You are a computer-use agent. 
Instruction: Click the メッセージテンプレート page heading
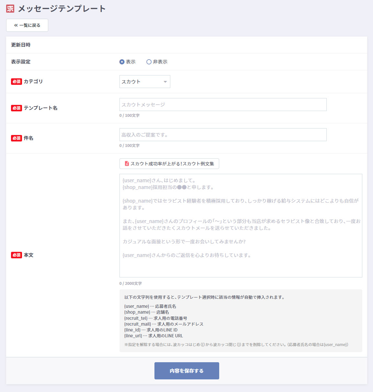(x=62, y=9)
